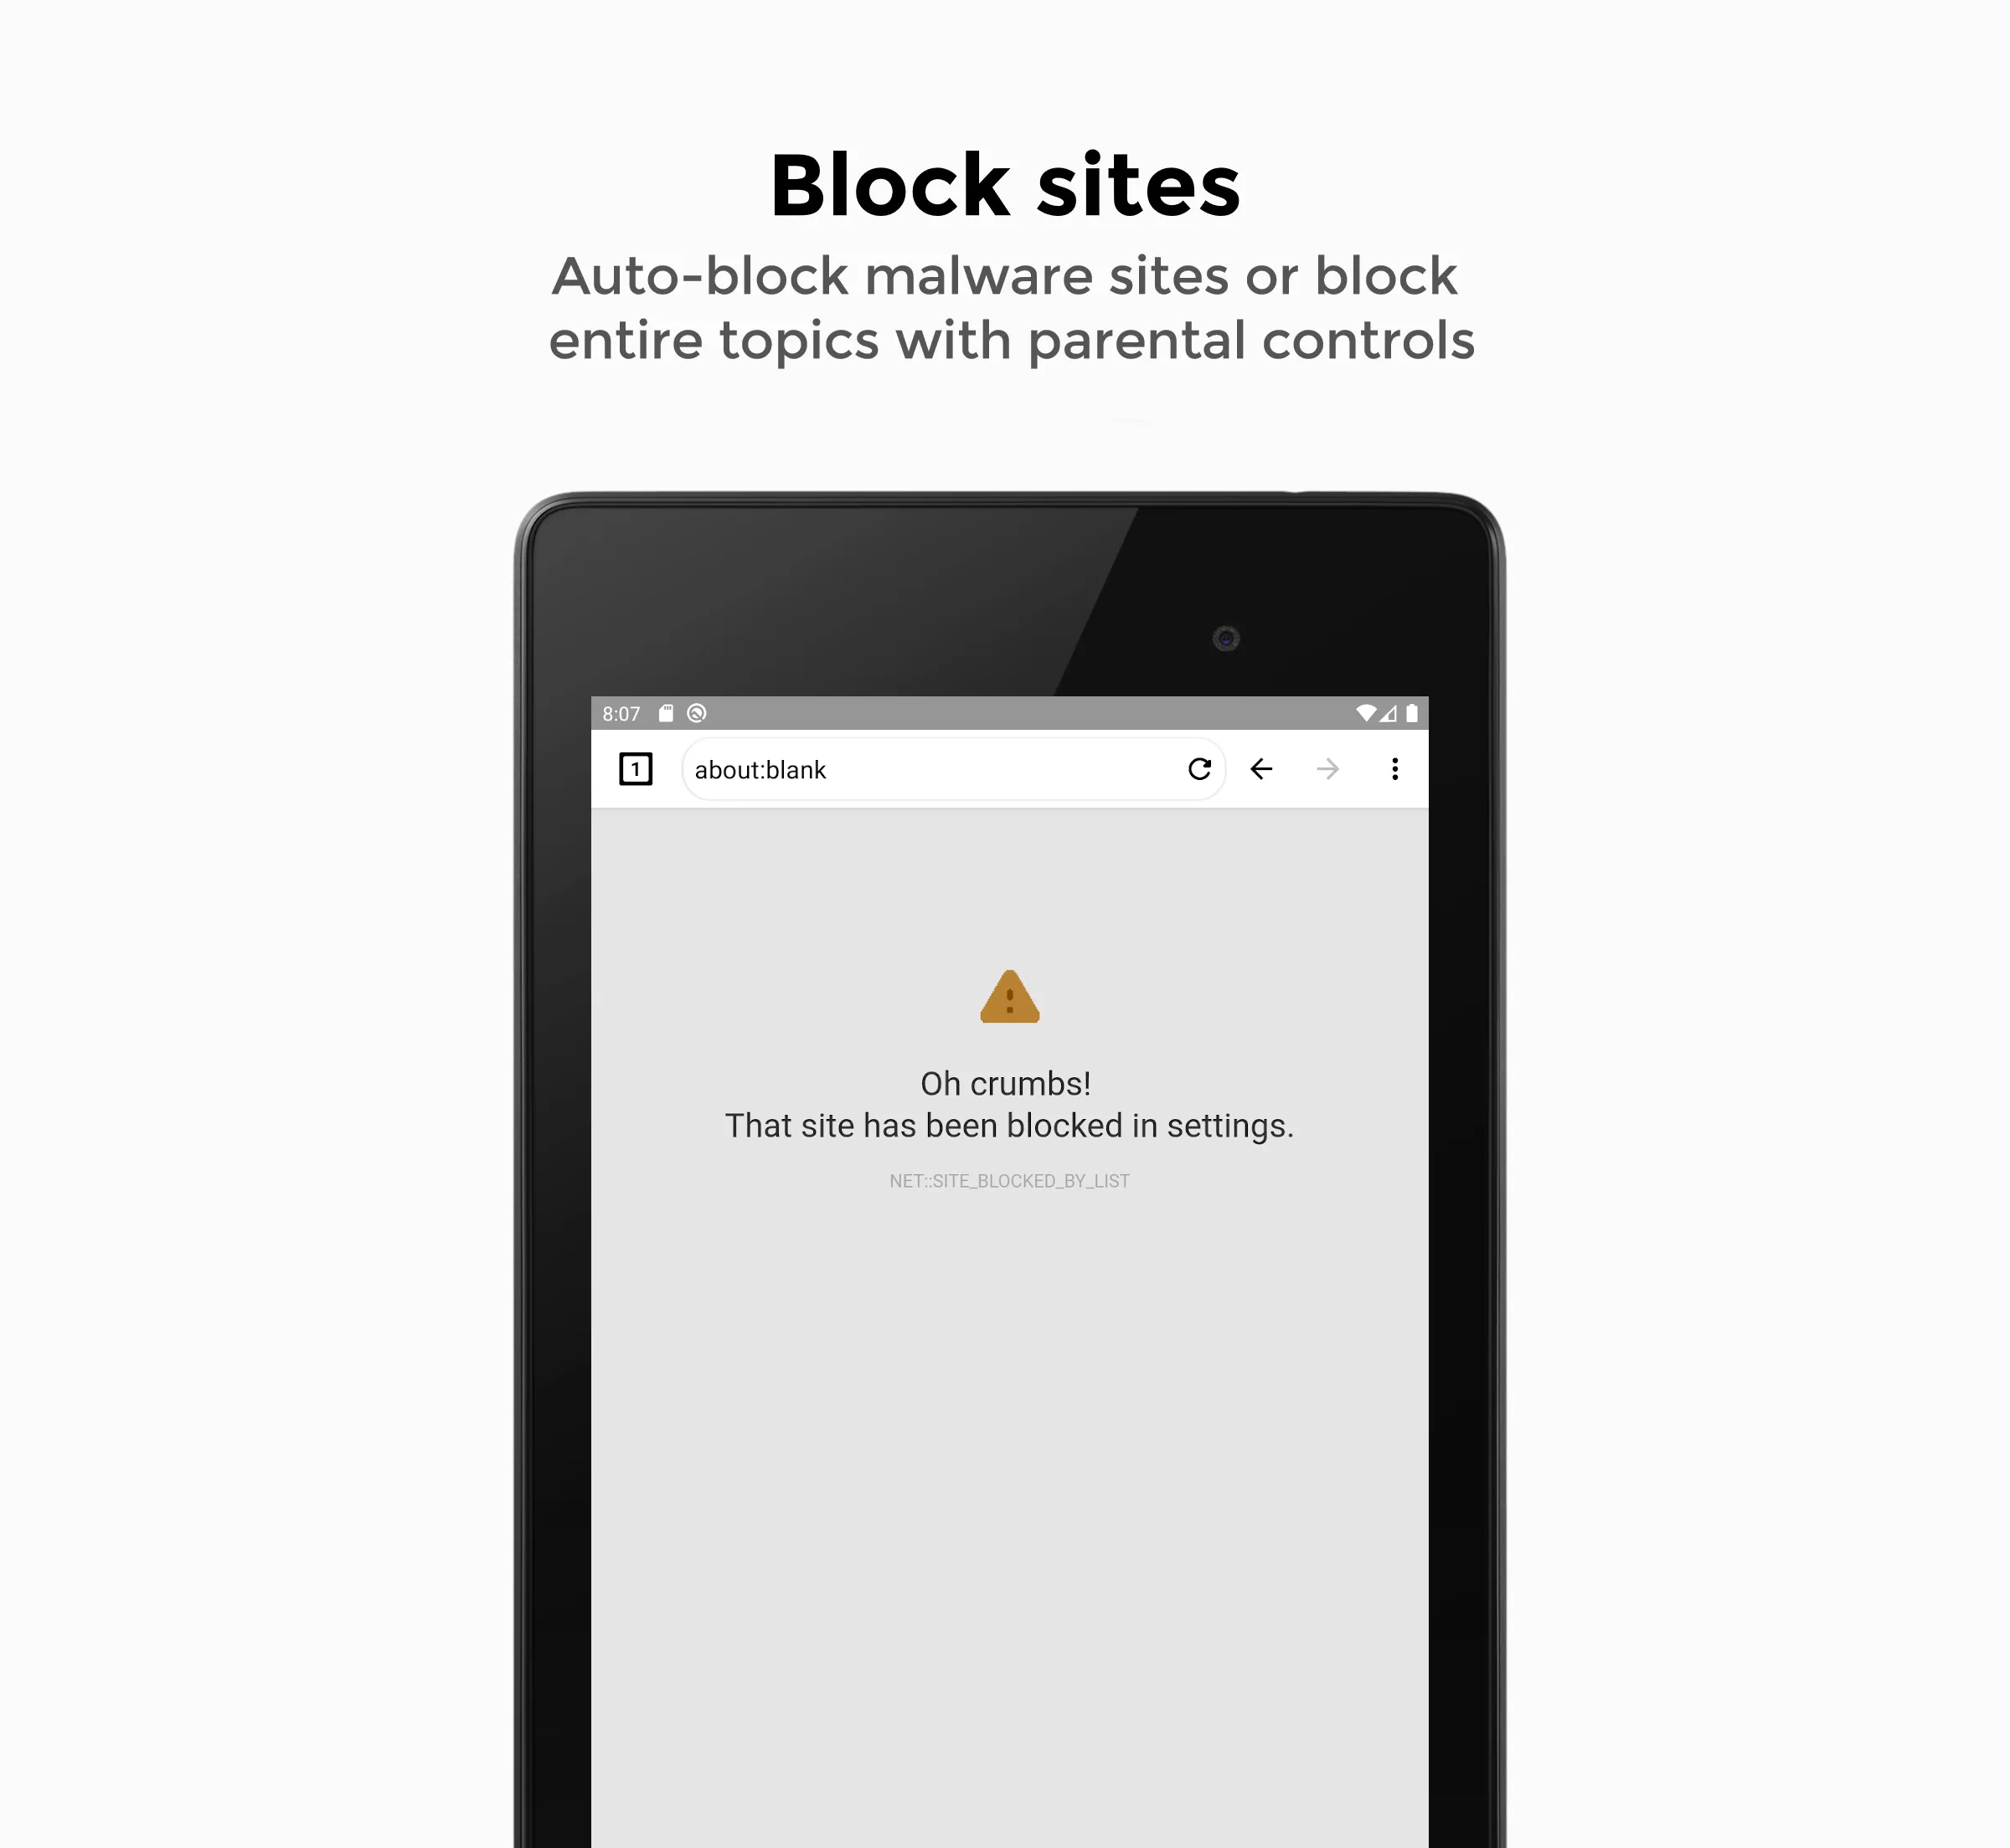The height and width of the screenshot is (1848, 2010).
Task: Click the back navigation arrow icon
Action: point(1262,770)
